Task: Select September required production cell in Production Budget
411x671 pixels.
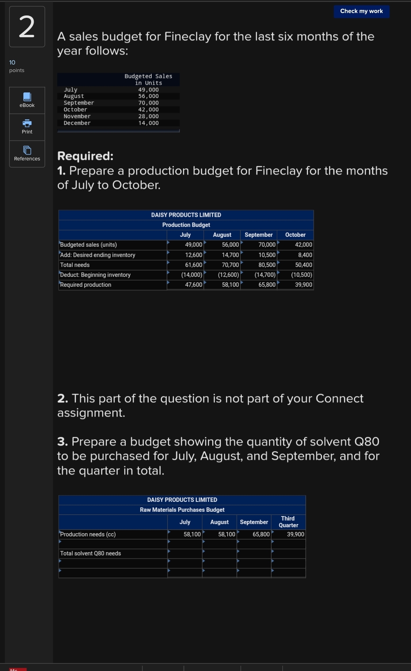Action: 259,285
